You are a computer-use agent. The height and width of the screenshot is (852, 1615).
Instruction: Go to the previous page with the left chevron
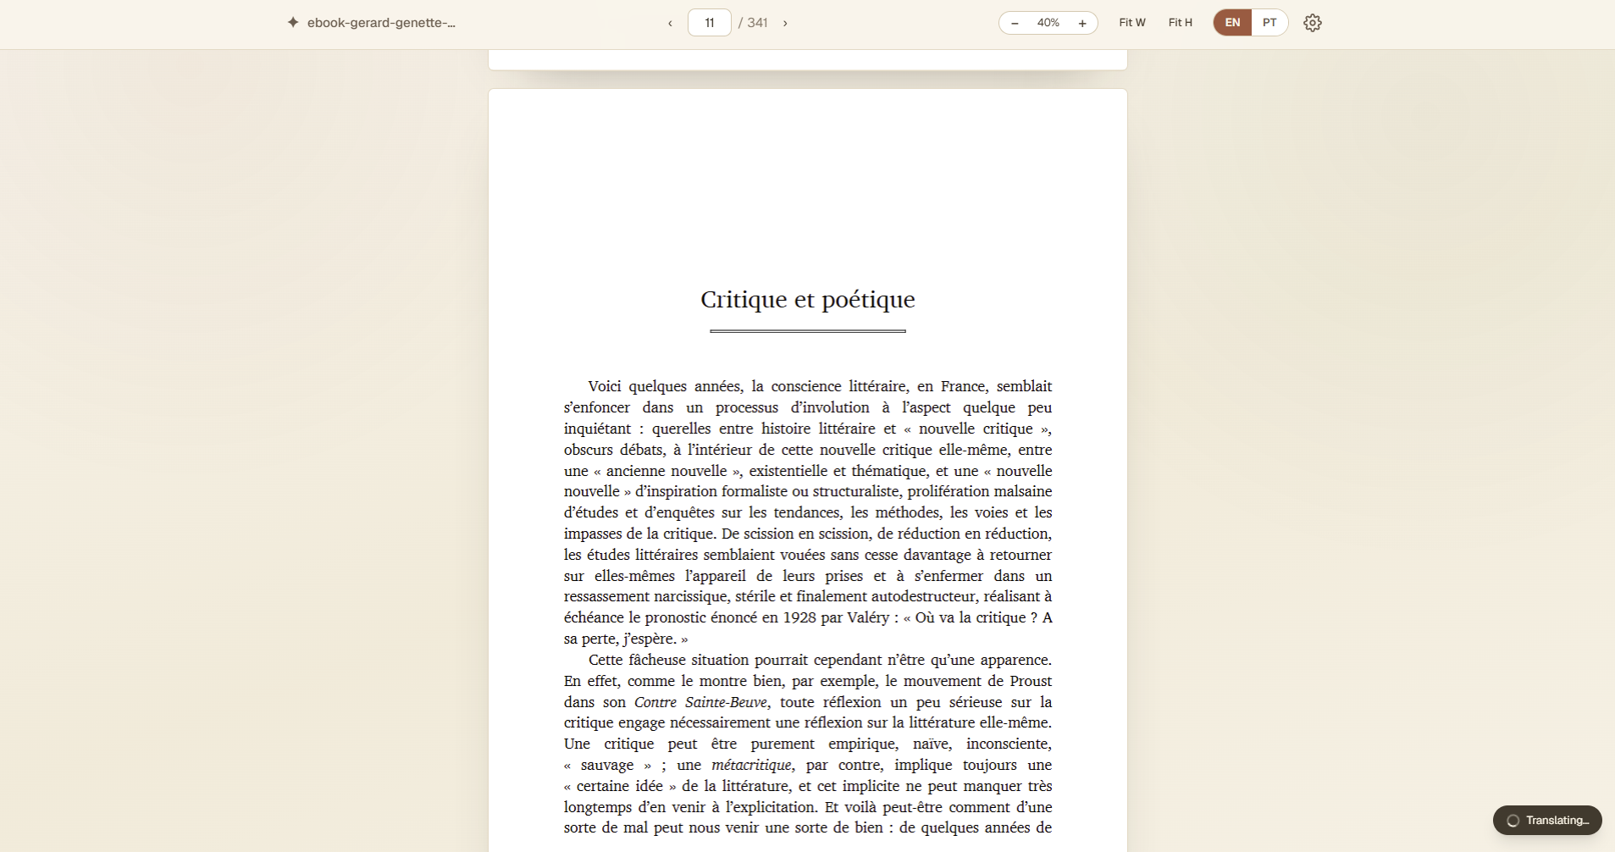click(x=670, y=23)
